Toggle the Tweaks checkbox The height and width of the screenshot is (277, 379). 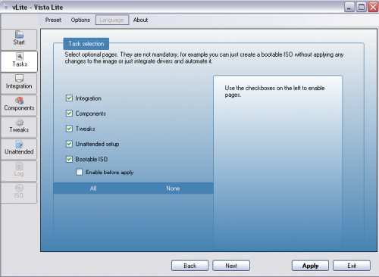(69, 129)
